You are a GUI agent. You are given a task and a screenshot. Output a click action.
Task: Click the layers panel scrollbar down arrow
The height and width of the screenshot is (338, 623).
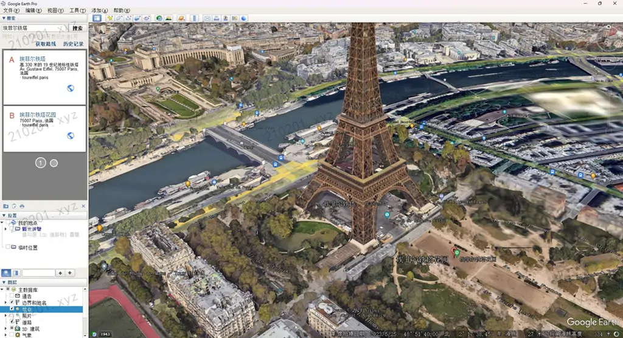(85, 336)
